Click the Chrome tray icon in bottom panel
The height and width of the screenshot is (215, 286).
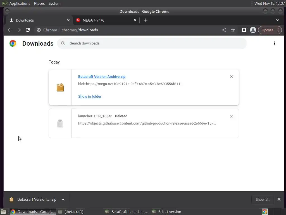point(264,212)
